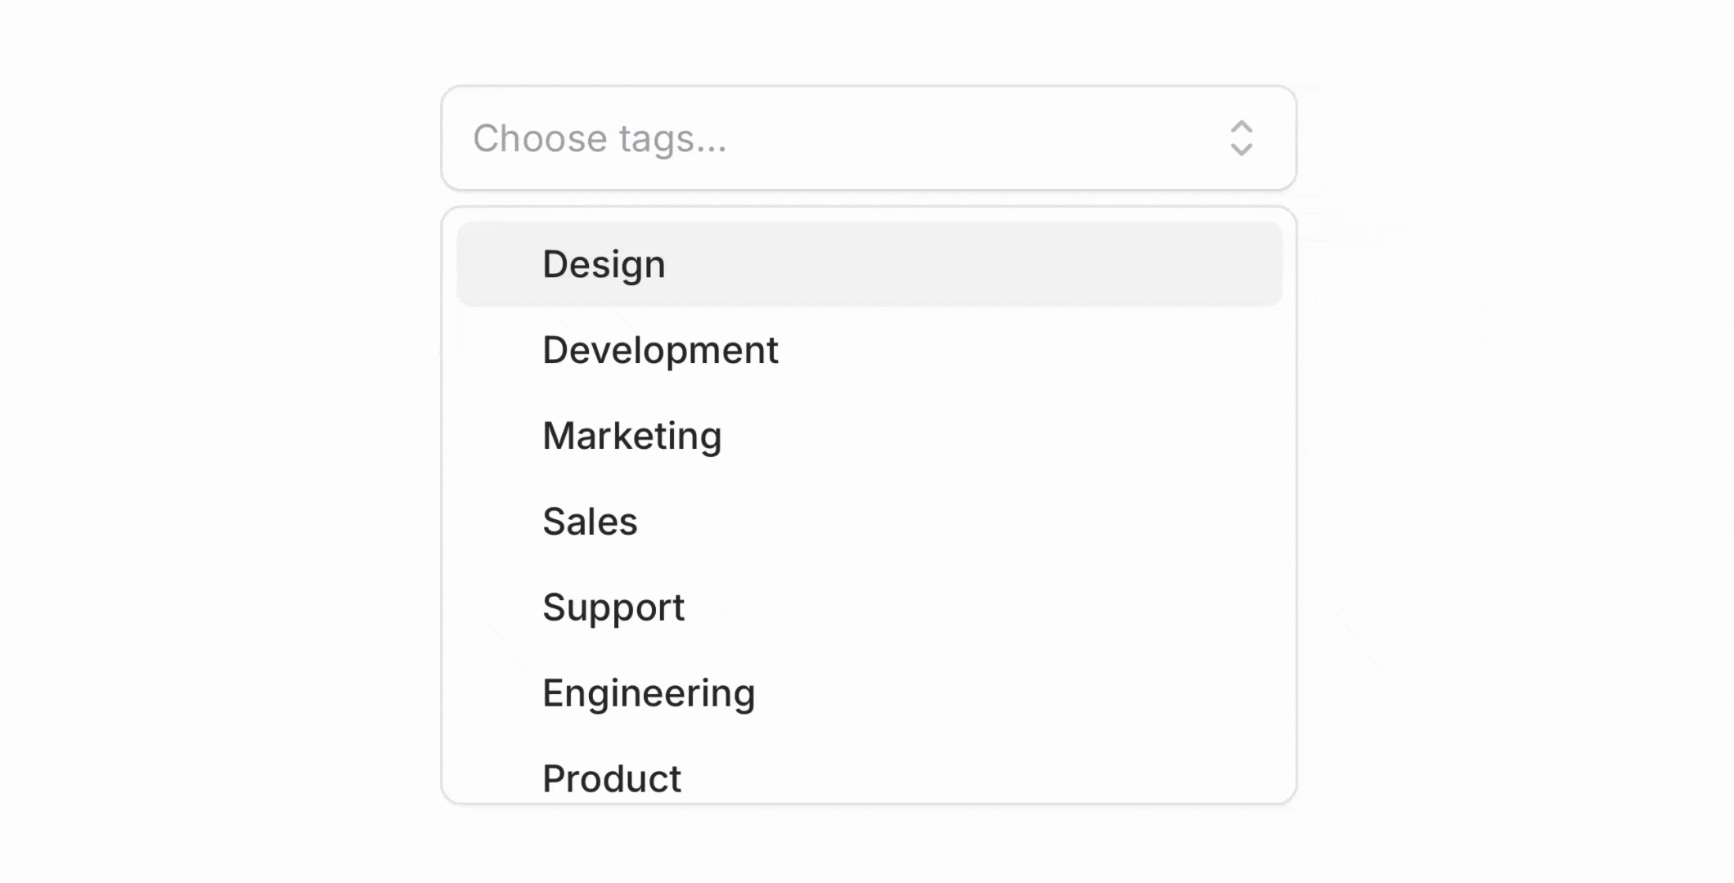Close the options list using selector arrows
This screenshot has height=883, width=1734.
[x=1241, y=138]
